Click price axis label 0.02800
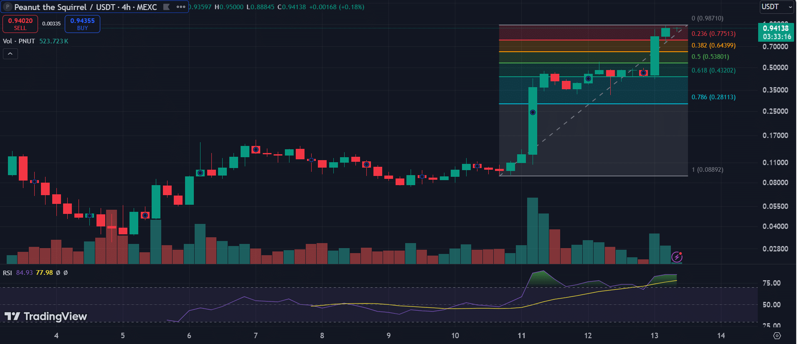 point(775,249)
